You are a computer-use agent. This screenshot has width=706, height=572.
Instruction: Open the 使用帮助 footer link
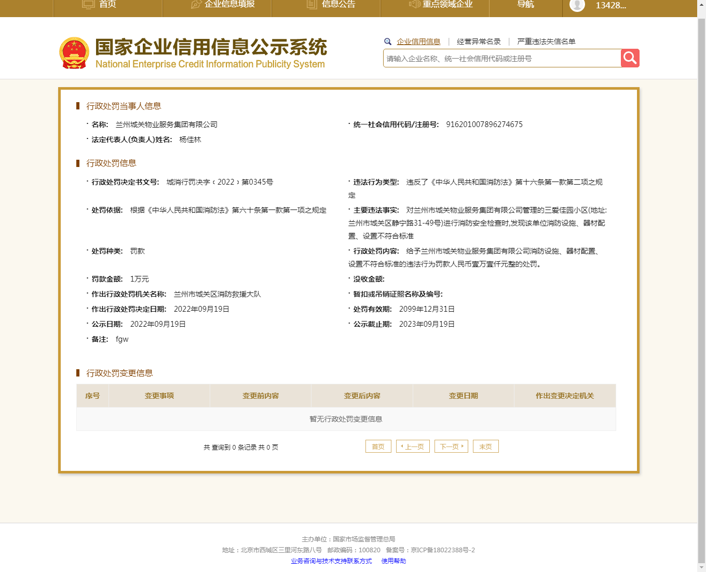(x=393, y=561)
